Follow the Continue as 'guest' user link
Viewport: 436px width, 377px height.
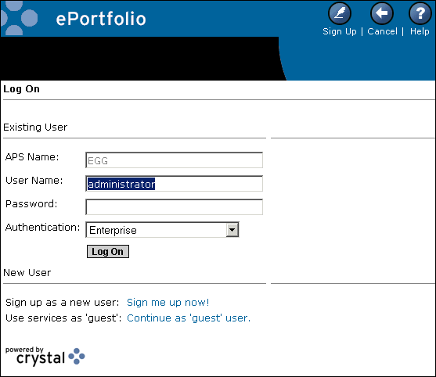coord(189,318)
